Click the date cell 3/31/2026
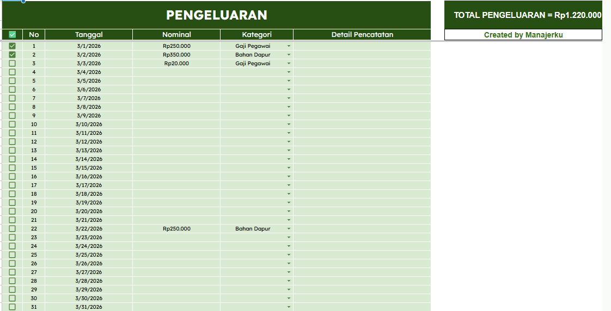The width and height of the screenshot is (611, 311). [x=89, y=307]
